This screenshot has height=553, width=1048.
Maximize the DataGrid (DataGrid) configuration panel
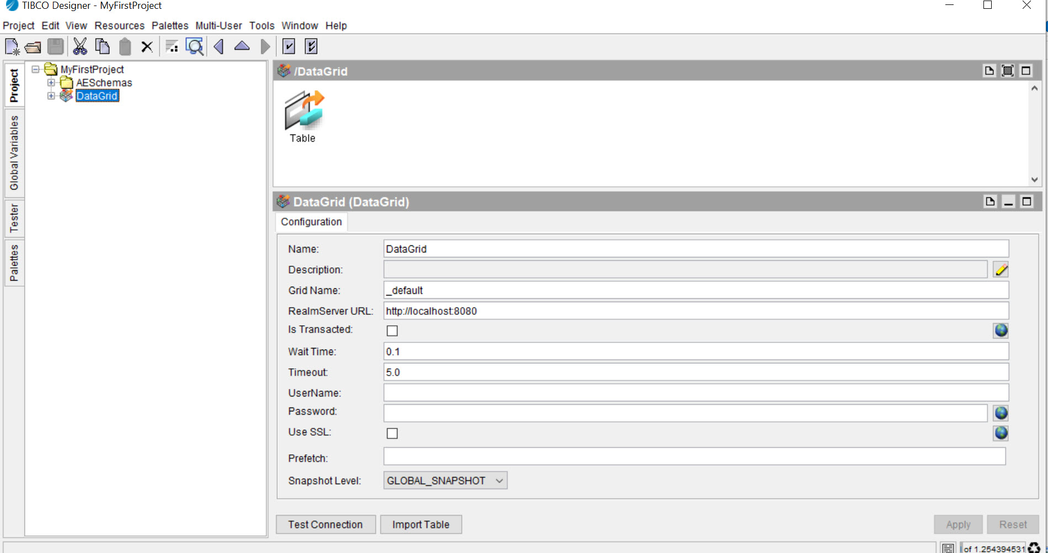coord(1026,201)
